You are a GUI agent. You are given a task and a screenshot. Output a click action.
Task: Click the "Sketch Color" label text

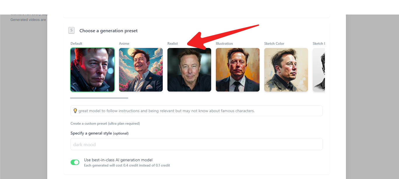pos(274,44)
